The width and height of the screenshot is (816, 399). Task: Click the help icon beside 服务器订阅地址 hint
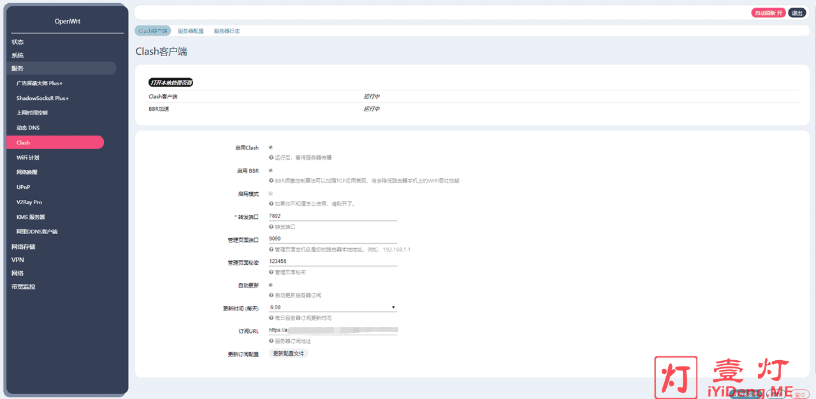click(x=271, y=341)
